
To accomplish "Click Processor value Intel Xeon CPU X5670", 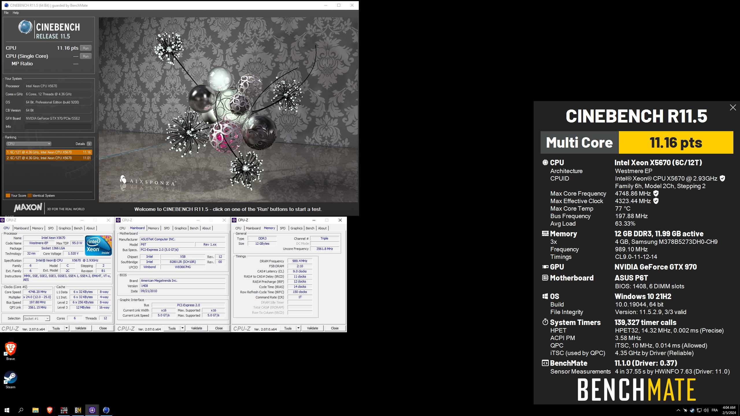I will pyautogui.click(x=58, y=86).
